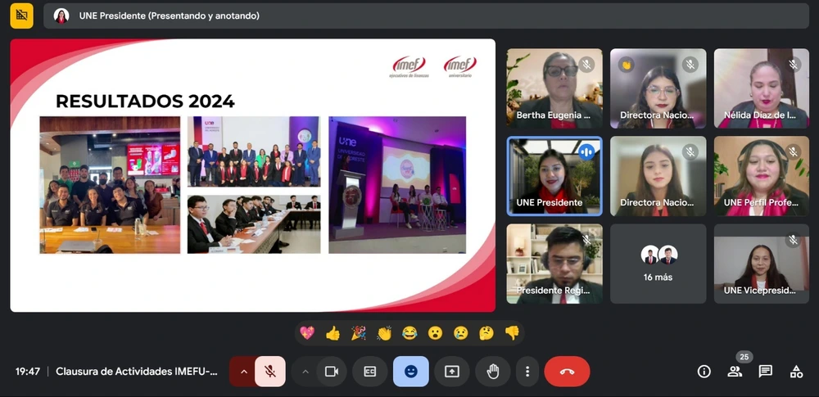Close the emoji reactions panel button
The height and width of the screenshot is (397, 819).
click(x=410, y=371)
